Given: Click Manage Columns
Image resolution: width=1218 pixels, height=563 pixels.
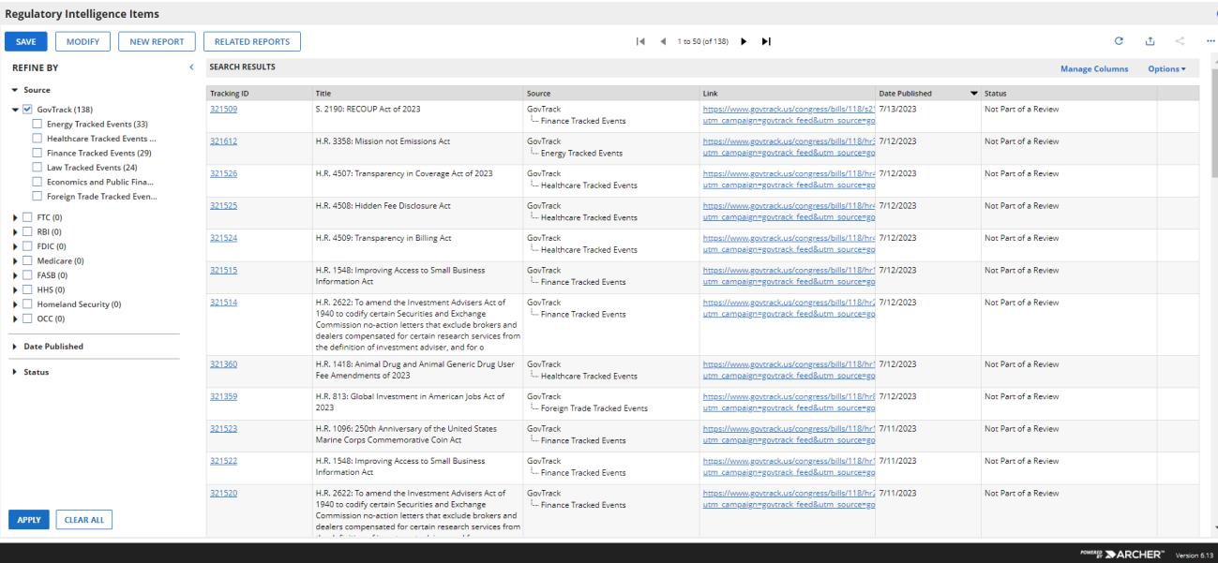Looking at the screenshot, I should coord(1094,68).
